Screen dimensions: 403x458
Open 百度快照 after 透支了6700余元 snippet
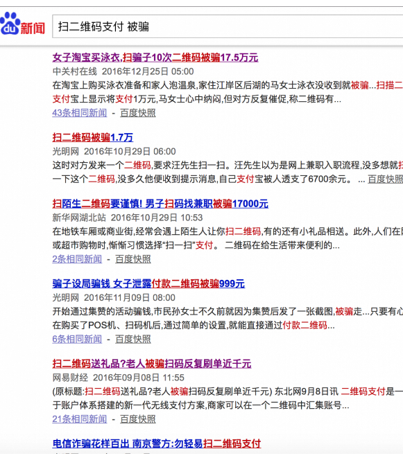[385, 179]
